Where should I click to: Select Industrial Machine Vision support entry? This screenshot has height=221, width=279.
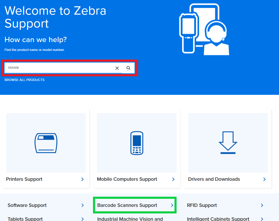(x=130, y=219)
